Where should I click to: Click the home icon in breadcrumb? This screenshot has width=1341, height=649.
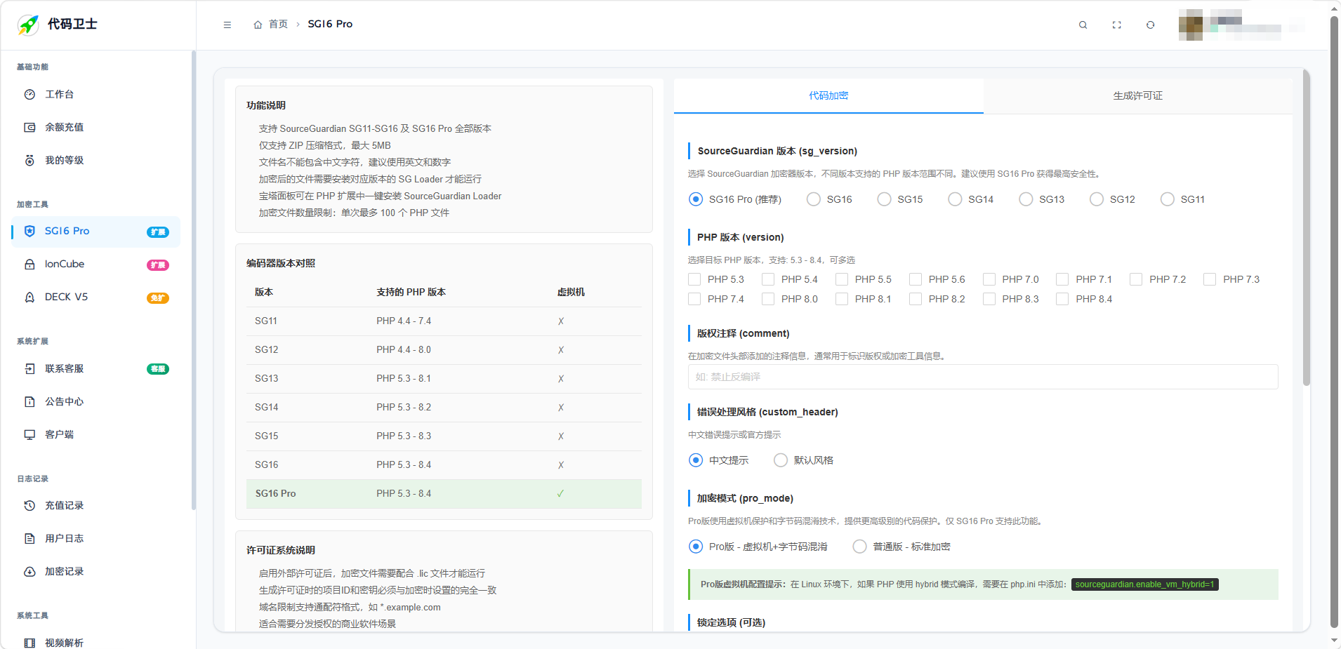coord(258,25)
